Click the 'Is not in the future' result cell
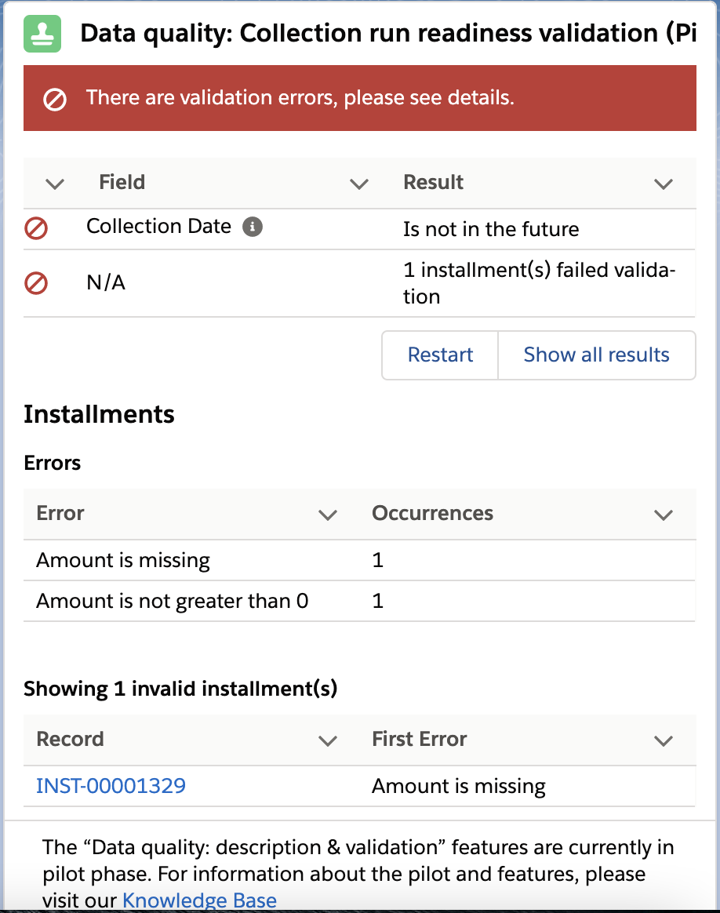 point(491,229)
